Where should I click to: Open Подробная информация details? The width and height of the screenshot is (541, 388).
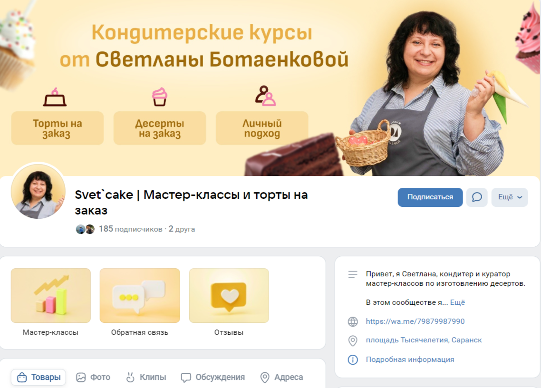click(410, 359)
